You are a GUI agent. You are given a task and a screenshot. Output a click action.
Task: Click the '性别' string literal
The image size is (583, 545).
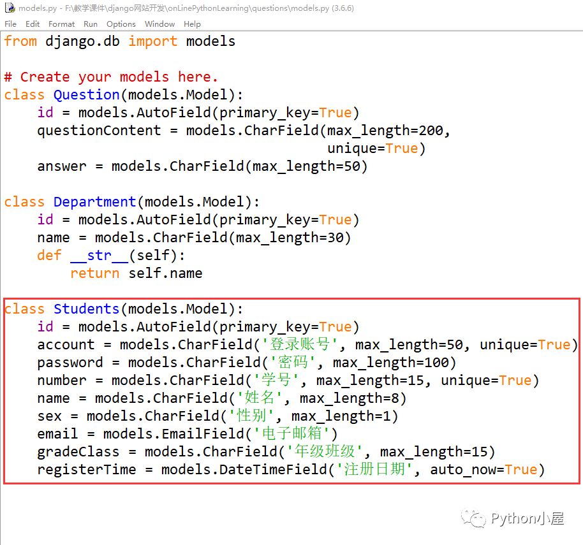[252, 416]
